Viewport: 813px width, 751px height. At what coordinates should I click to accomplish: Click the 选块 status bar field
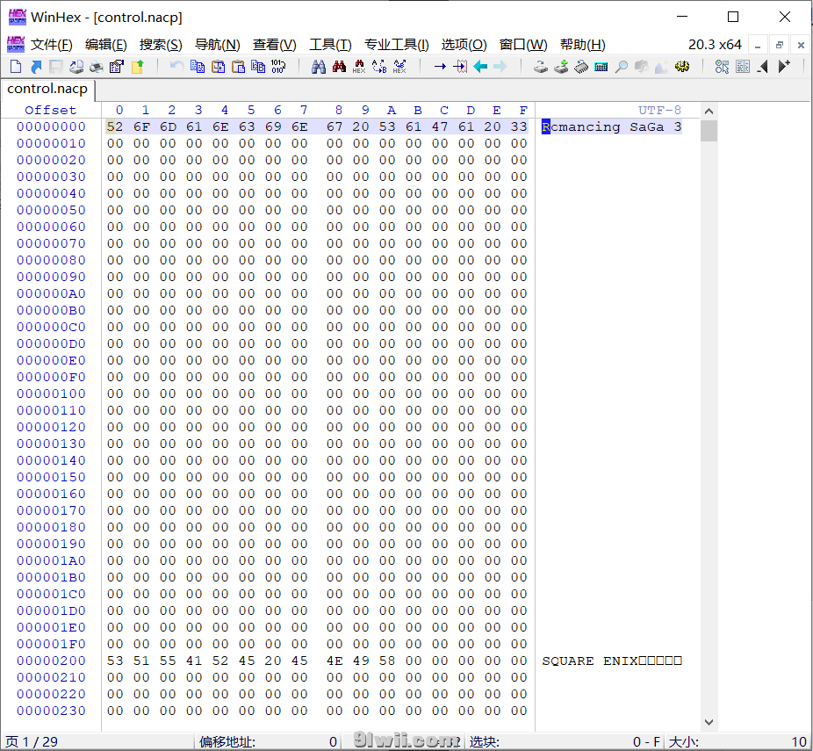[565, 741]
